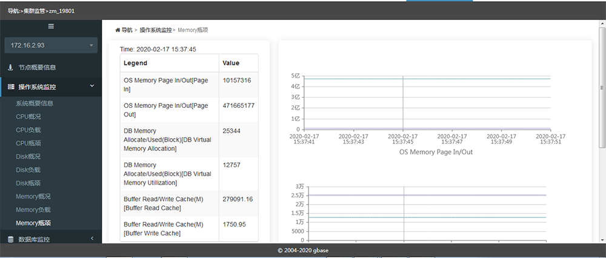This screenshot has width=606, height=258.
Task: Open Disk负载 monitoring page
Action: [28, 170]
